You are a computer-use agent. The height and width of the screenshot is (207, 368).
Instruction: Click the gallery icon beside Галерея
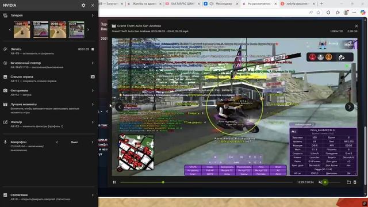pyautogui.click(x=5, y=16)
